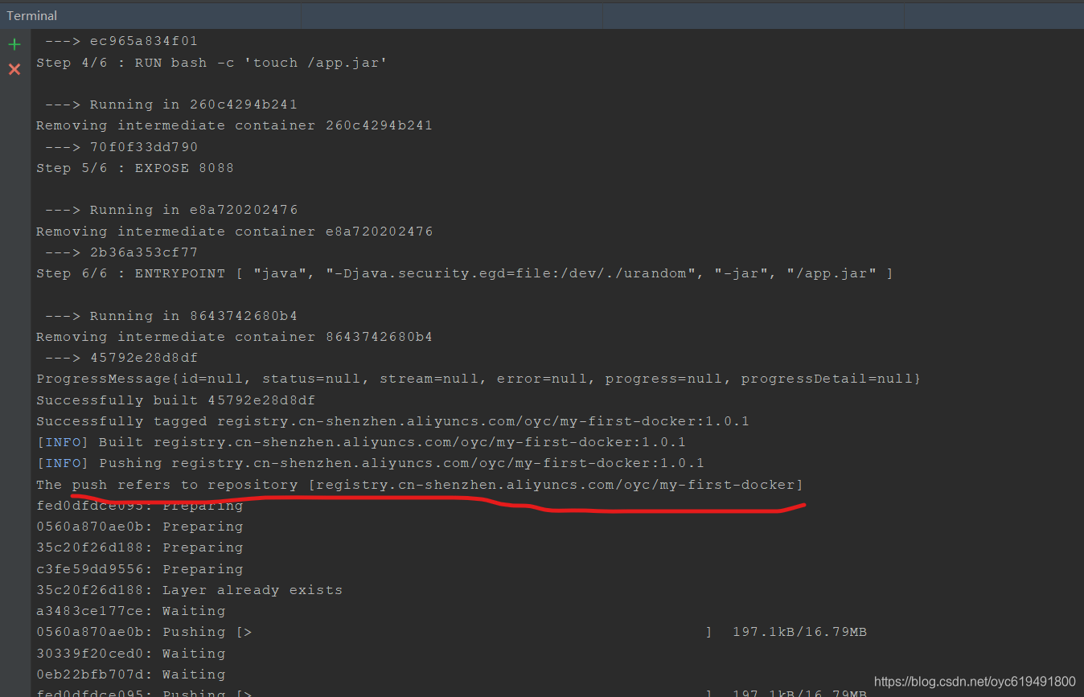
Task: Click the '---> 2b36a353cf77' line
Action: click(x=121, y=252)
